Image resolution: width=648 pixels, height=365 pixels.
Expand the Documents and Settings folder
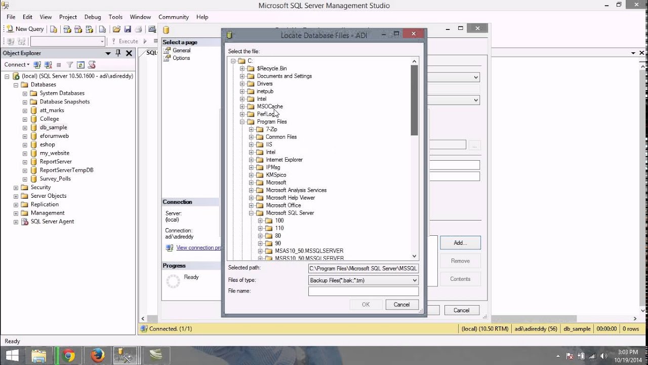point(242,76)
